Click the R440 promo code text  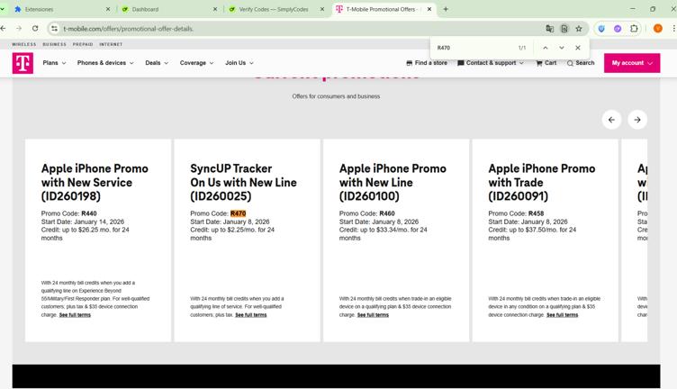[89, 213]
